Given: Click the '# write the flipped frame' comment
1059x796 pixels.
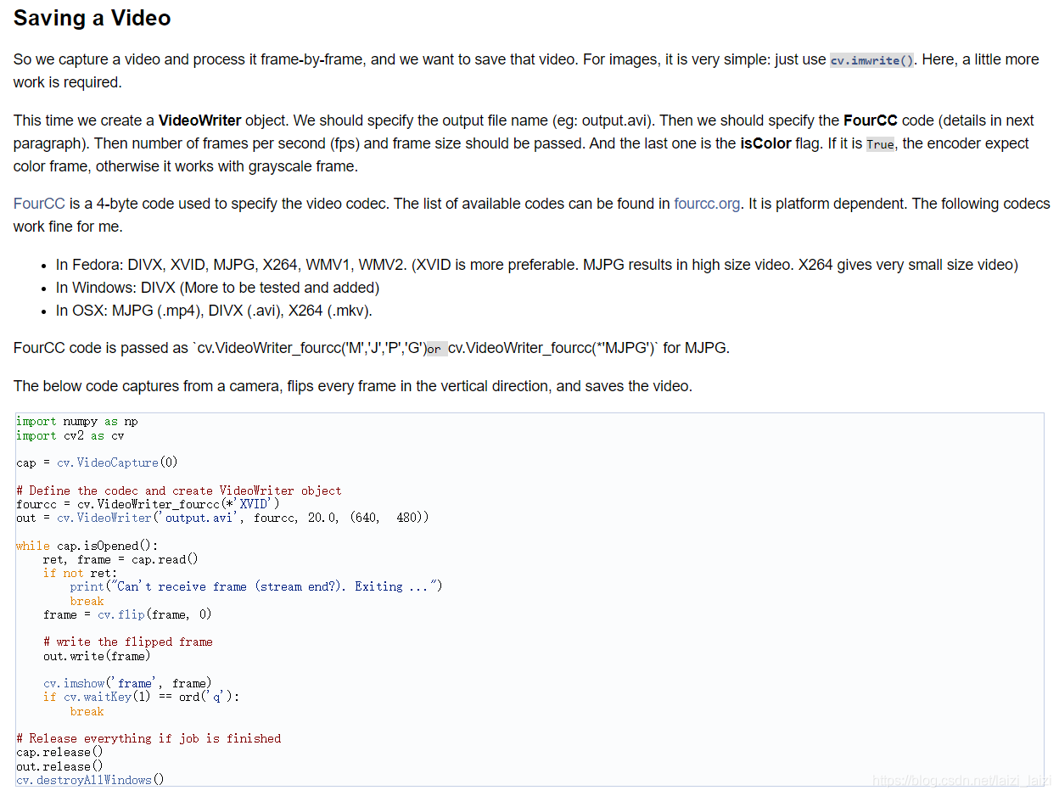Looking at the screenshot, I should tap(128, 642).
